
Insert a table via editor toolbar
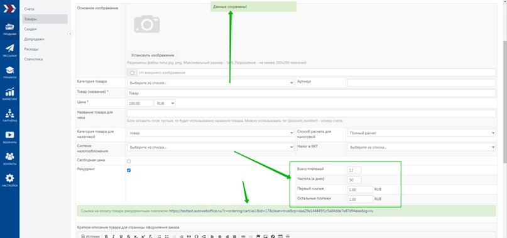tap(280, 236)
